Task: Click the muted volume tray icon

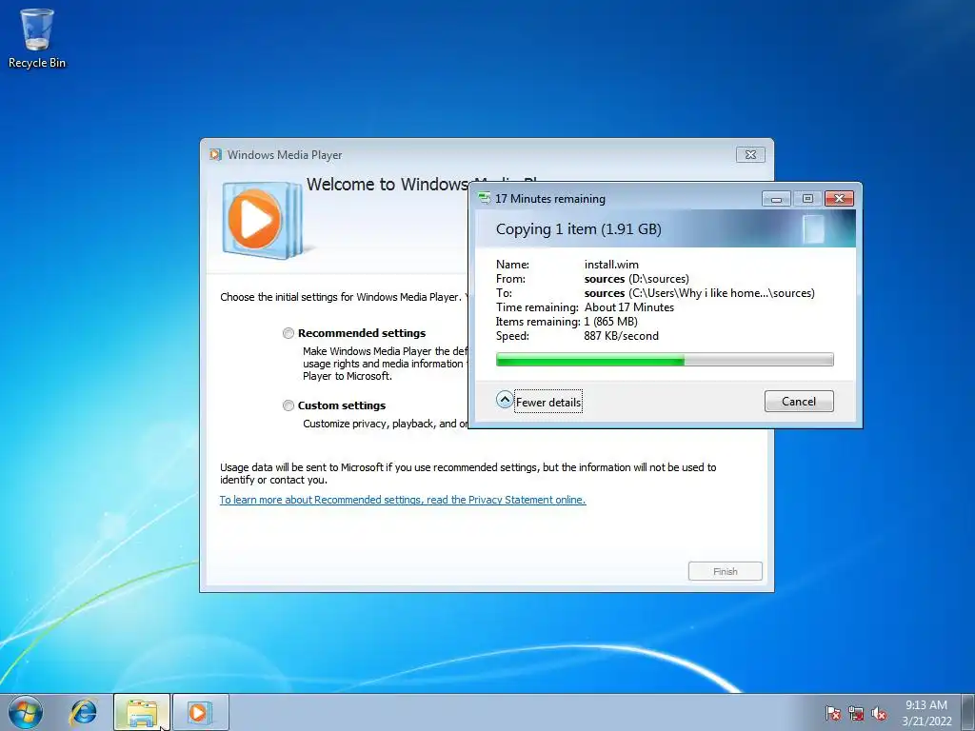Action: pos(879,713)
